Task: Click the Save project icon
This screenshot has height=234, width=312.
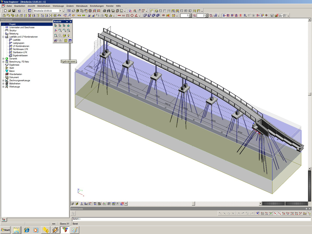Action: (x=14, y=11)
